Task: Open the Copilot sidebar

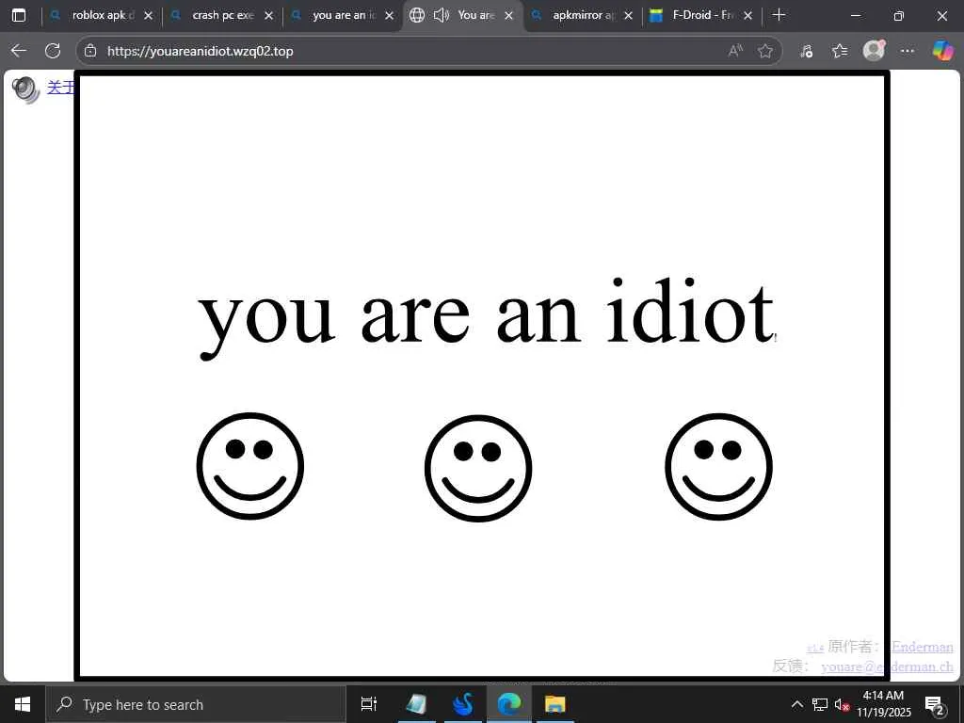Action: (x=942, y=51)
